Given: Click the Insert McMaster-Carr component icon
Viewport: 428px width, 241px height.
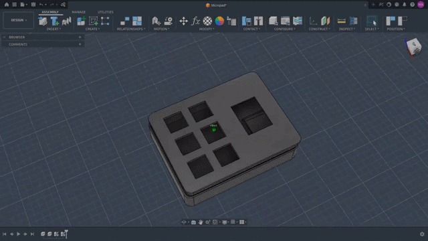Looking at the screenshot, I should pos(66,21).
